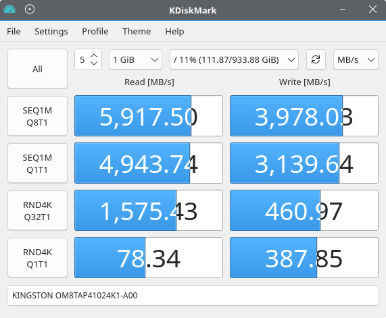
Task: Run the RND4K Q32T1 benchmark
Action: (37, 211)
